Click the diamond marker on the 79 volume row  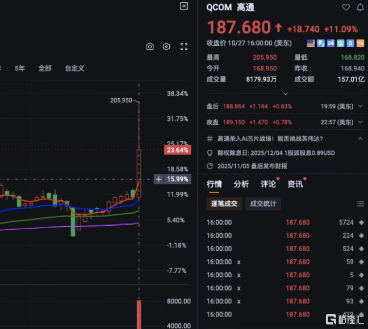(361, 288)
